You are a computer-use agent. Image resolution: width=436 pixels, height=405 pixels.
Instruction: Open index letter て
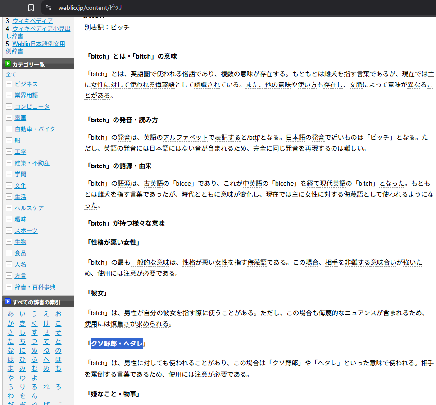tap(46, 341)
